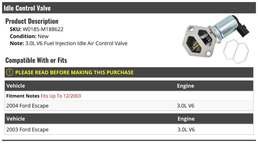258x143 pixels.
Task: Click the Condition: New text
Action: coord(29,36)
